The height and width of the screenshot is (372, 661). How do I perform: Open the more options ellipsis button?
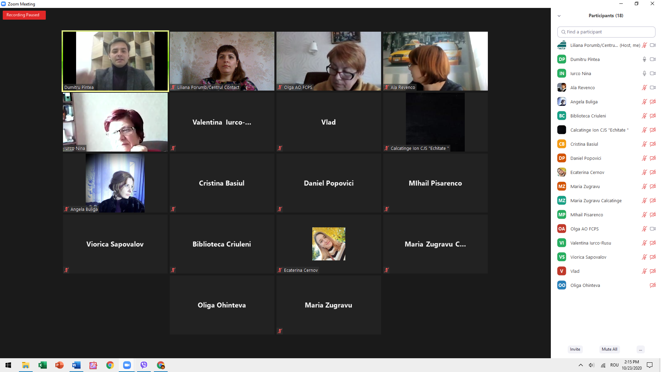[640, 349]
